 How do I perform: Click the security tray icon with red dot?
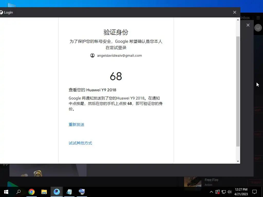218,192
